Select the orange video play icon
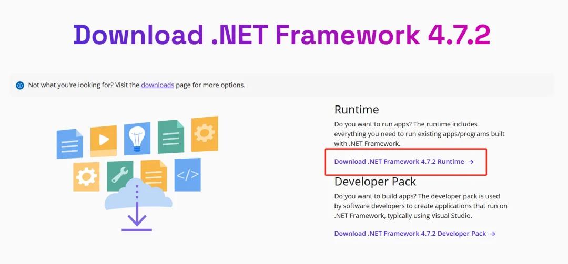The width and height of the screenshot is (568, 264). click(x=103, y=140)
